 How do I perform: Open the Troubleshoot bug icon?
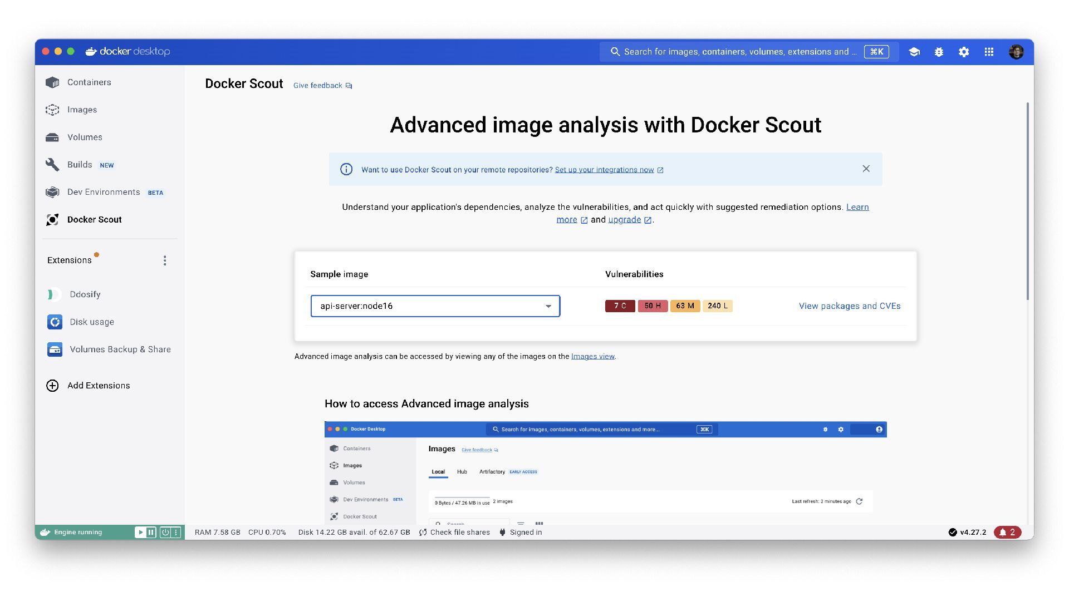tap(939, 52)
